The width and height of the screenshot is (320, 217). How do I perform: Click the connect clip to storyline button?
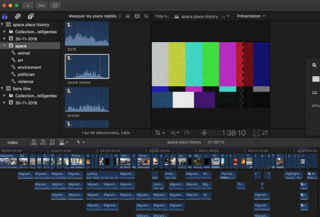pos(34,142)
